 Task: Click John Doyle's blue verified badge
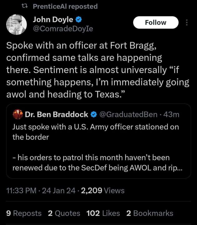pos(79,20)
